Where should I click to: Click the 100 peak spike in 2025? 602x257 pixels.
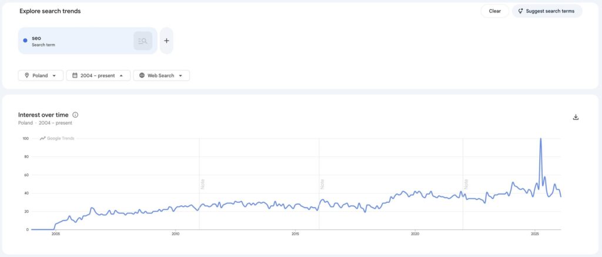(x=540, y=139)
